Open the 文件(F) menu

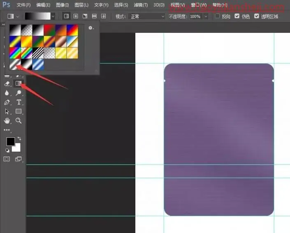(23, 5)
